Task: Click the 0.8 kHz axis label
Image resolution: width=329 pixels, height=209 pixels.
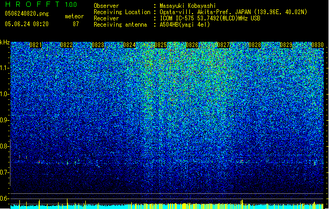Action: click(5, 146)
